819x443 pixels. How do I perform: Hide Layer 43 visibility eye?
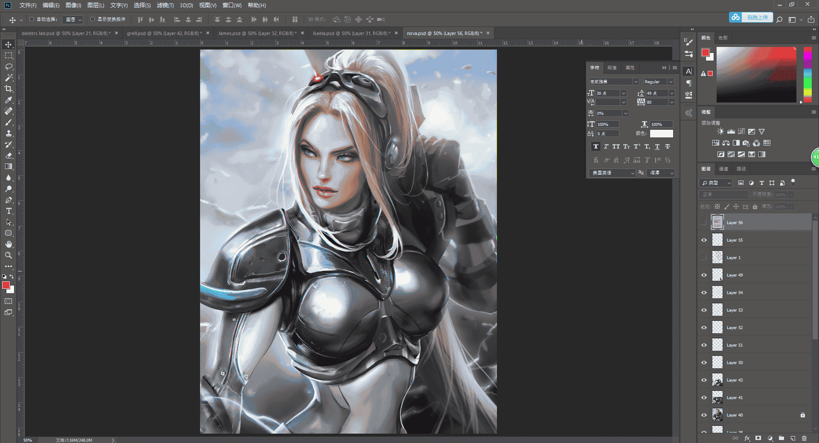[704, 380]
